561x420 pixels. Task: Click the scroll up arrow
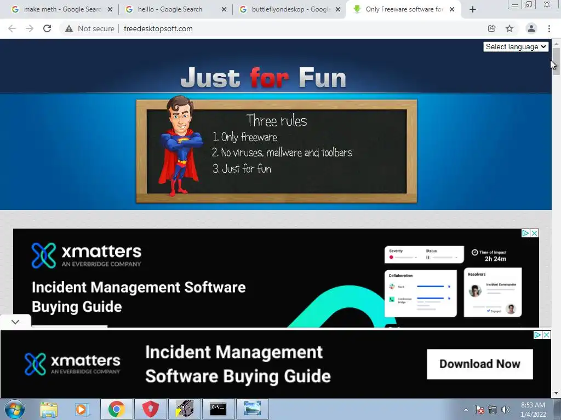[556, 43]
